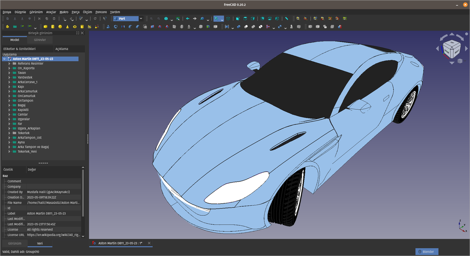
Task: Click the Refresh recompute icon
Action: (95, 18)
